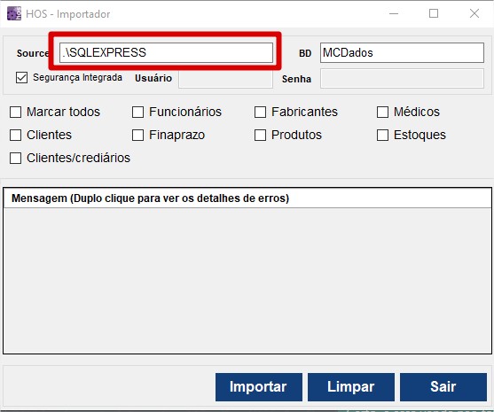This screenshot has height=412, width=494.
Task: Click the Importar button
Action: pyautogui.click(x=259, y=387)
